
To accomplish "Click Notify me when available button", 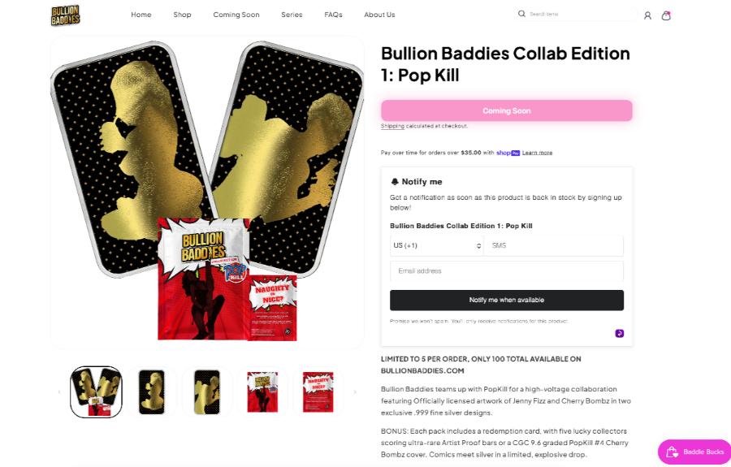I will [507, 301].
